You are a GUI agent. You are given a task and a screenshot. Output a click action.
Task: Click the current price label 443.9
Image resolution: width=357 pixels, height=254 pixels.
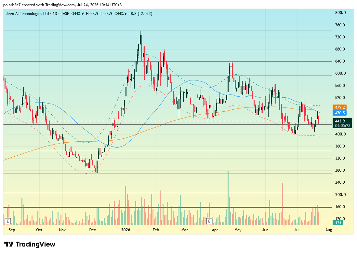pos(340,121)
